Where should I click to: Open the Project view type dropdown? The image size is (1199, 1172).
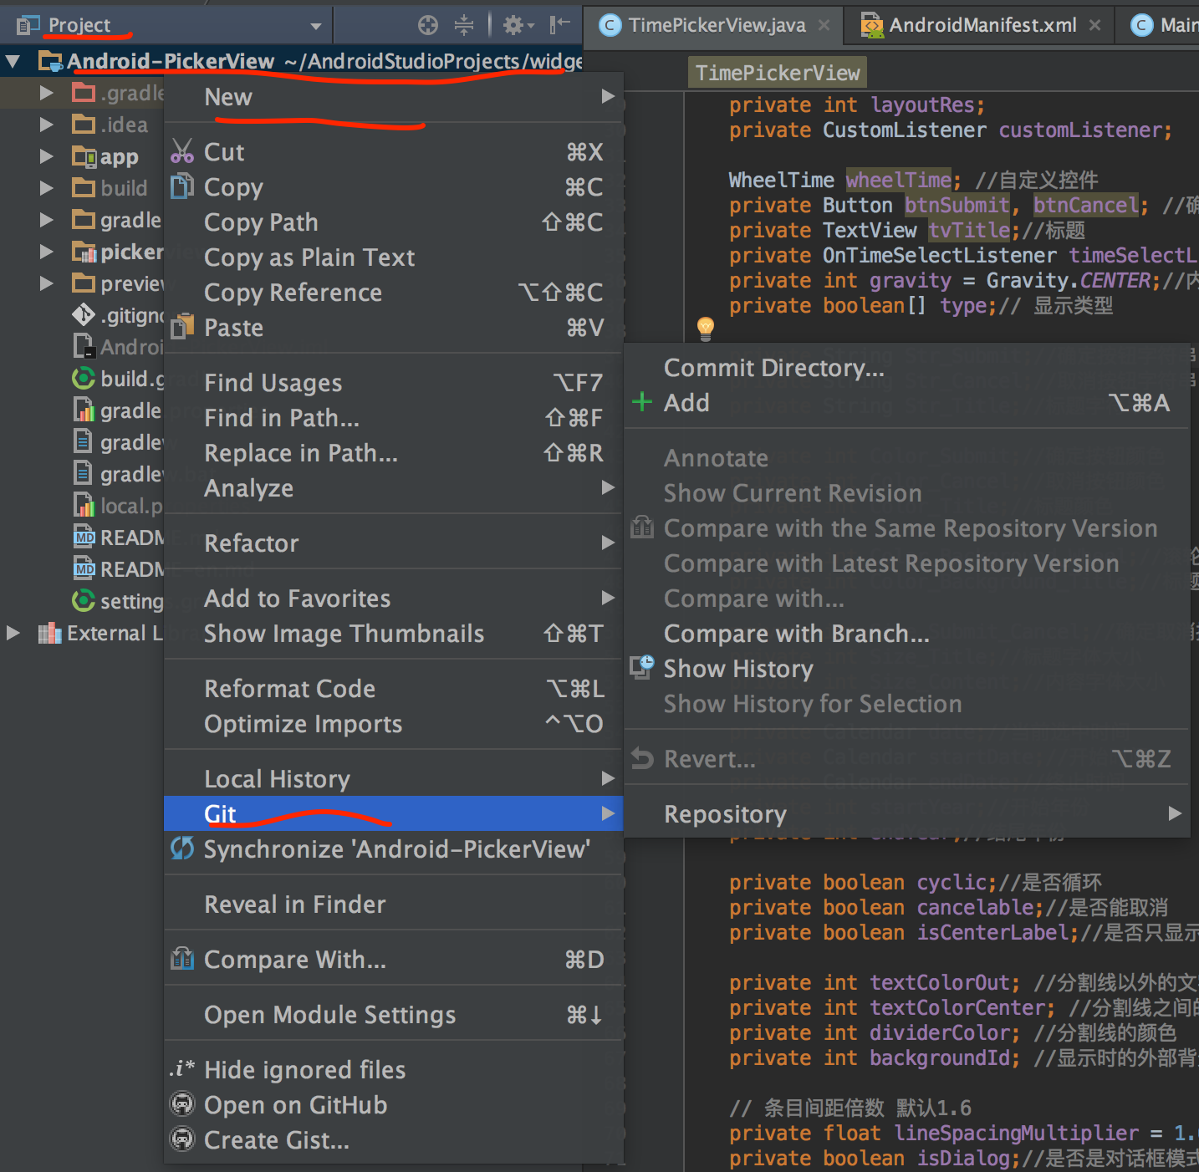tap(316, 26)
